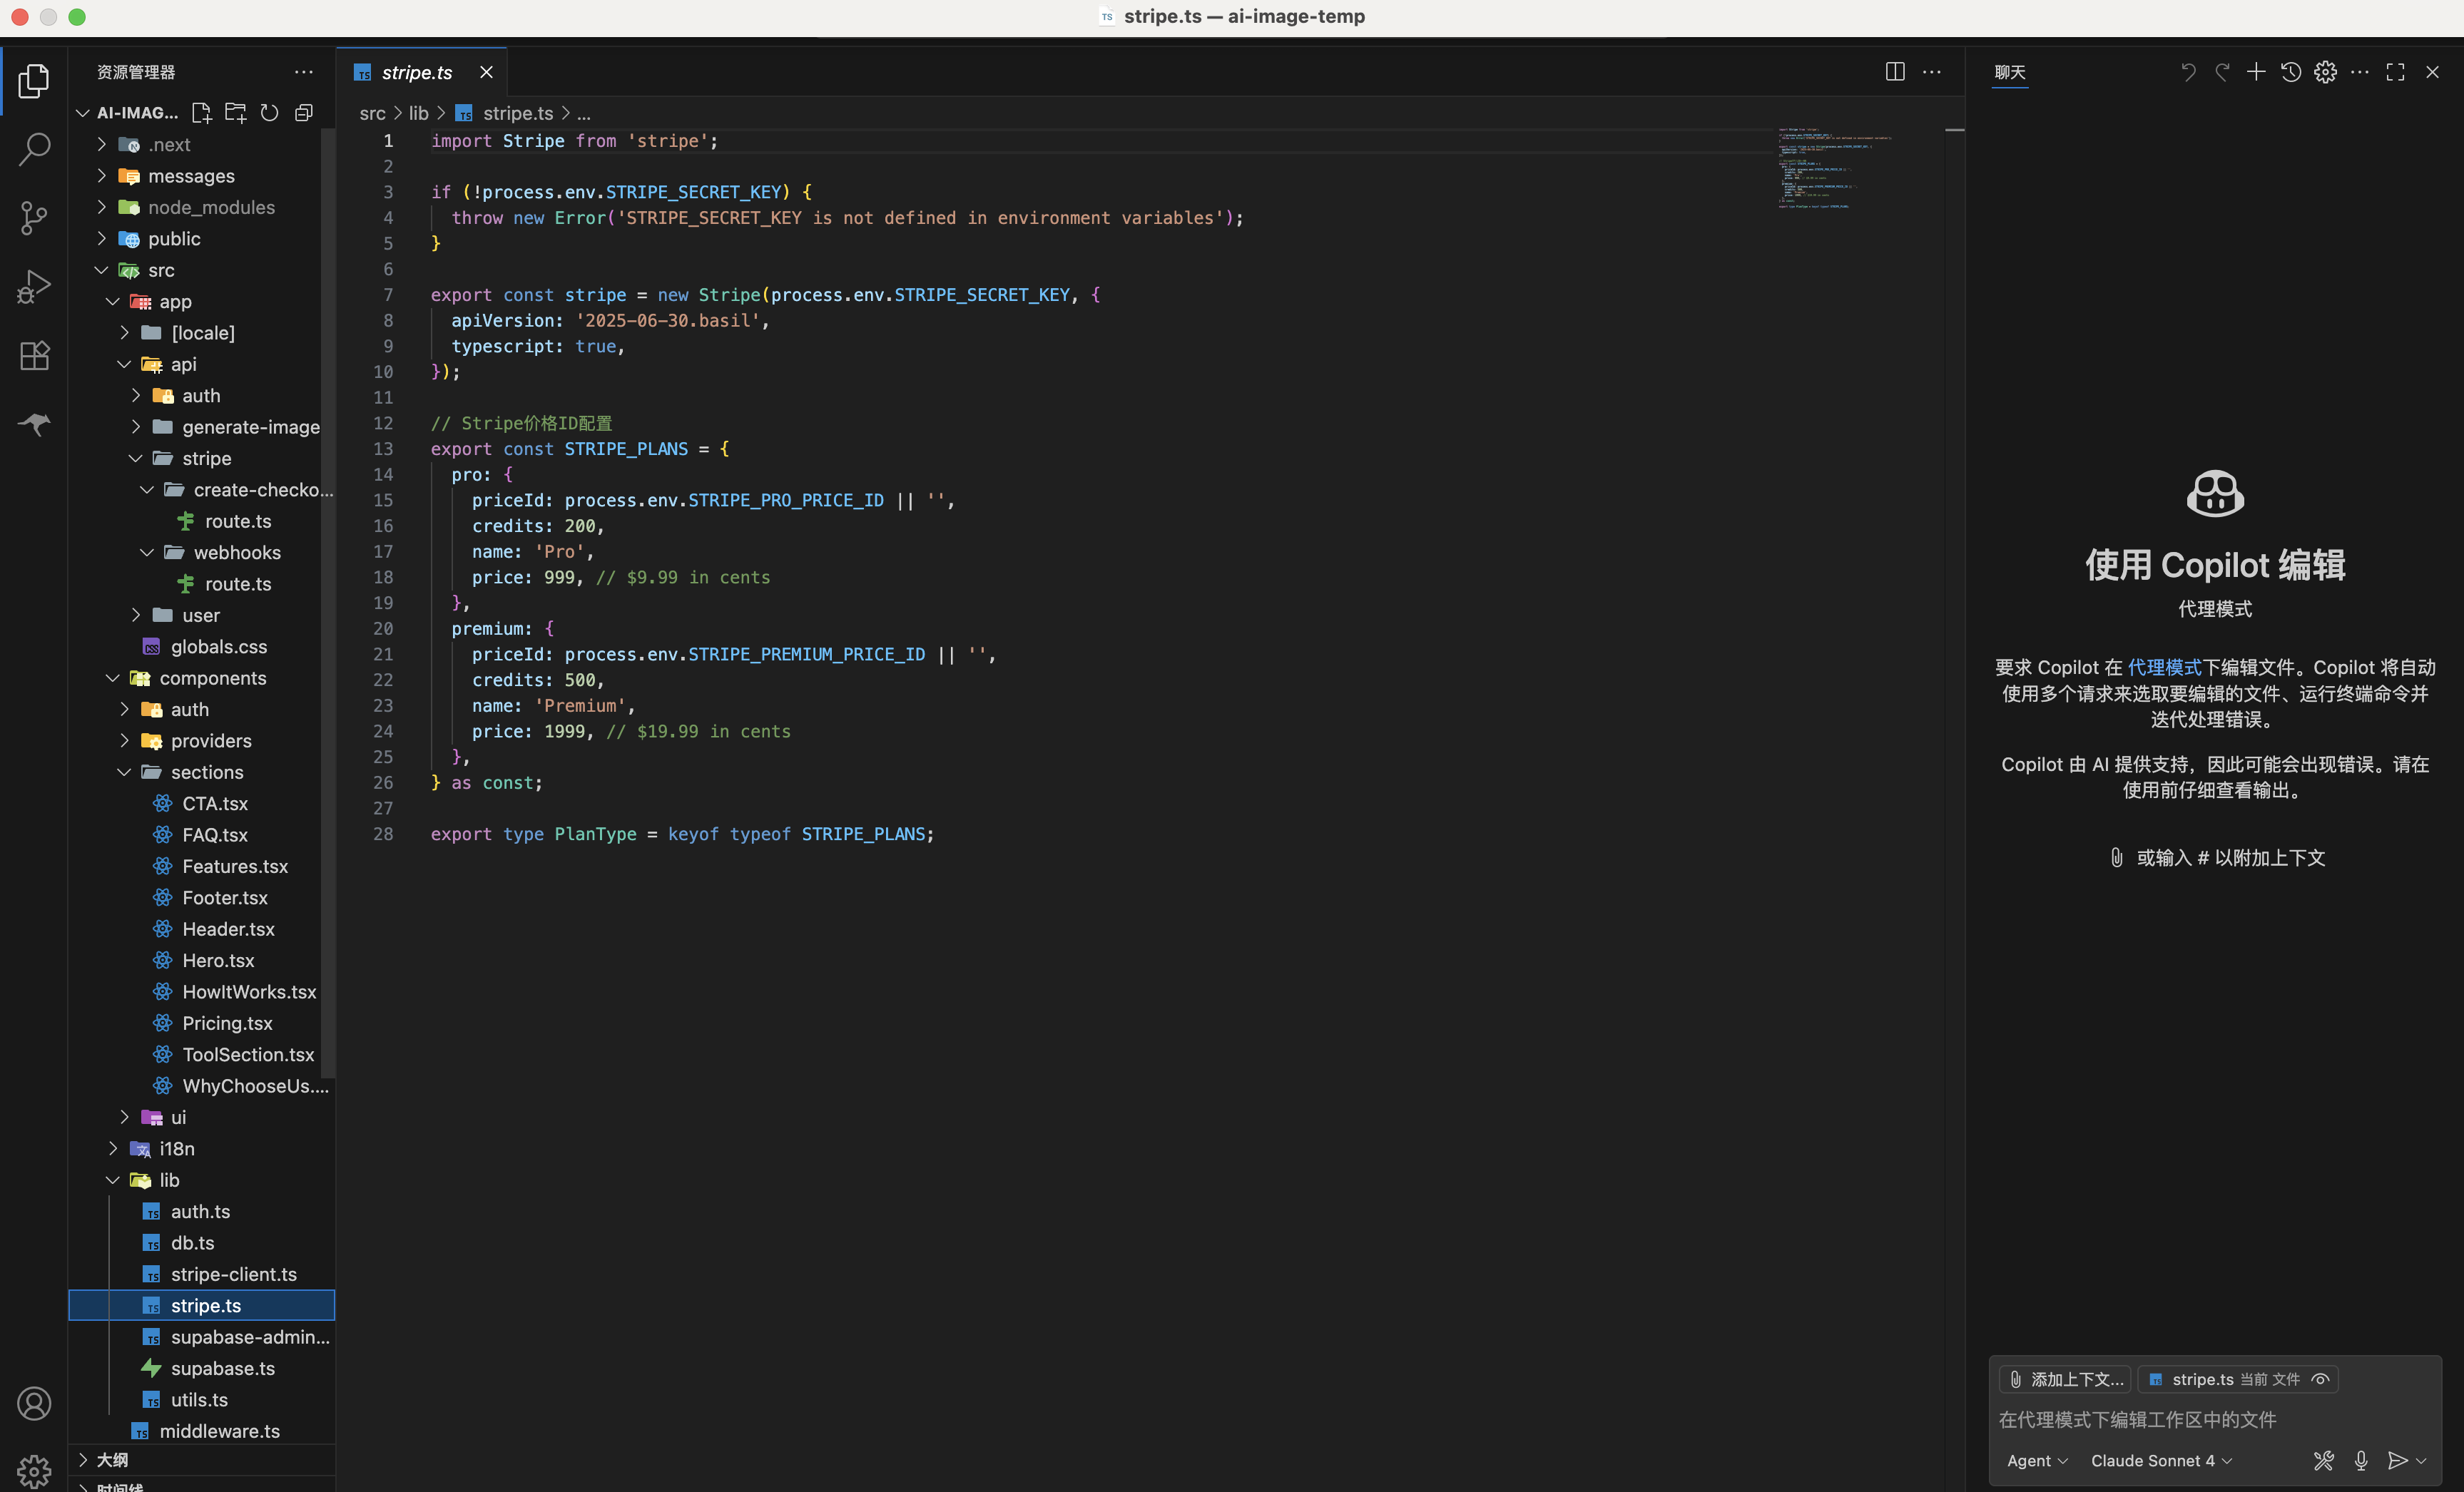Open the Source Control view
The image size is (2464, 1492).
pyautogui.click(x=34, y=218)
